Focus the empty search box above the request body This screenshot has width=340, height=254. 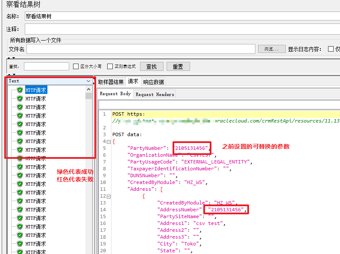[219, 105]
